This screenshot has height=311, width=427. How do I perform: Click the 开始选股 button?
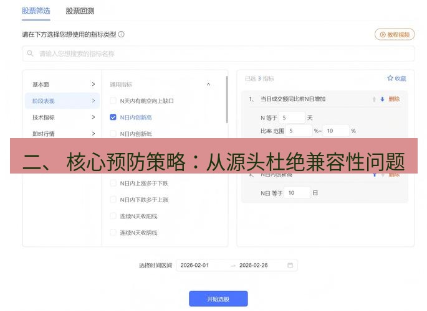[218, 299]
